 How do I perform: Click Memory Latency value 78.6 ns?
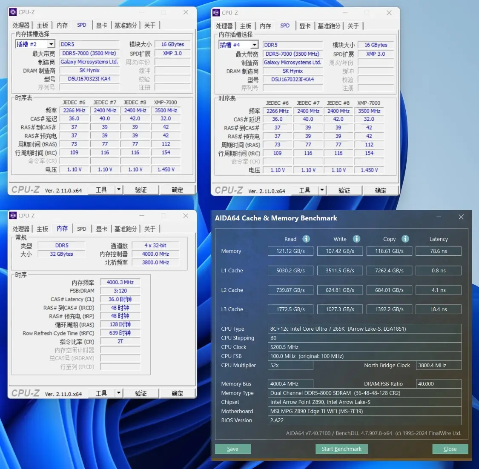439,251
